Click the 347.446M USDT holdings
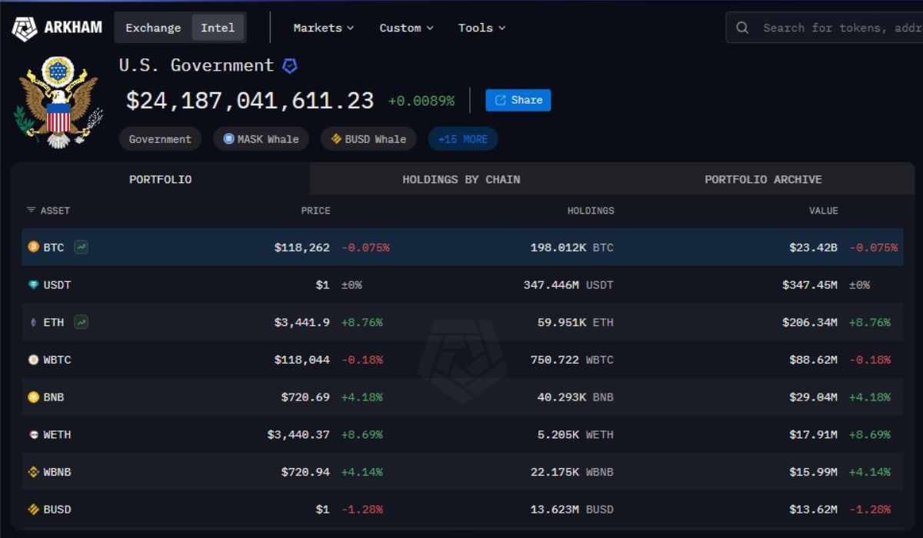923x538 pixels. (x=568, y=285)
